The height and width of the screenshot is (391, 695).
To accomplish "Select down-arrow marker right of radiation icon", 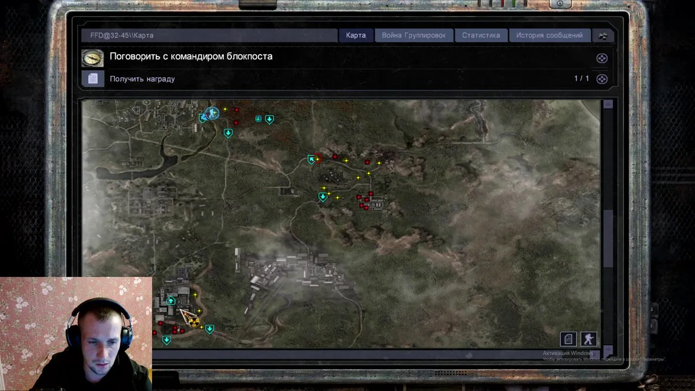I will (210, 329).
